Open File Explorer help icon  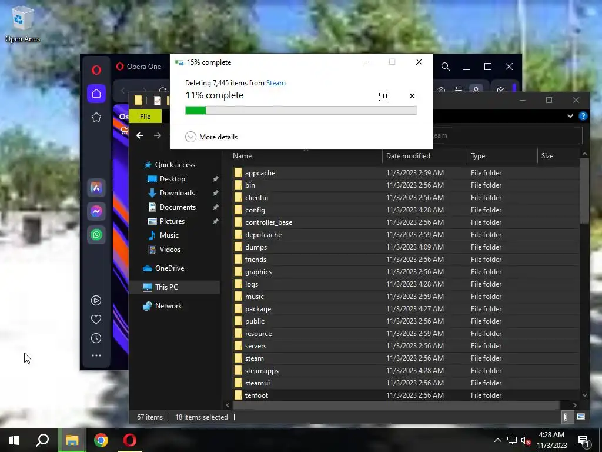pos(583,116)
